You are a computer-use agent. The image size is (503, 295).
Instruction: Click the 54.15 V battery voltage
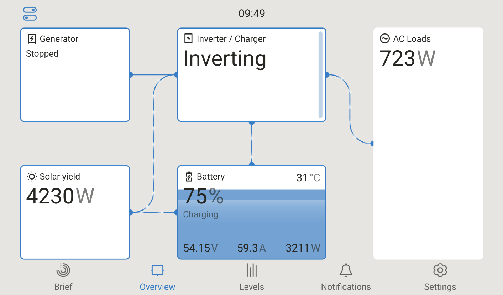(x=200, y=248)
